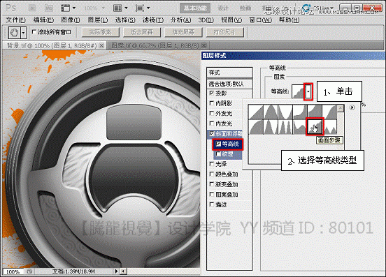Select the Rounded Steps contour preset
Image resolution: width=386 pixels, height=277 pixels.
coord(315,127)
